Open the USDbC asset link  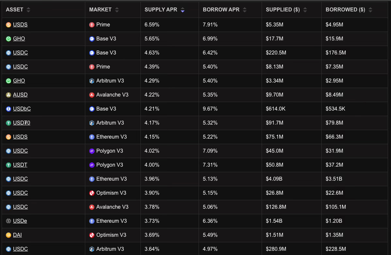tap(22, 109)
